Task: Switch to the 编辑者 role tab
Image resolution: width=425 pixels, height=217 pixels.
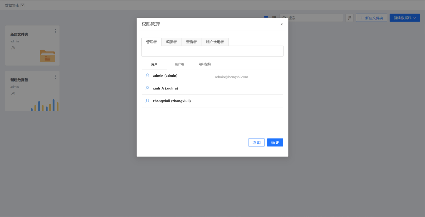Action: [171, 42]
